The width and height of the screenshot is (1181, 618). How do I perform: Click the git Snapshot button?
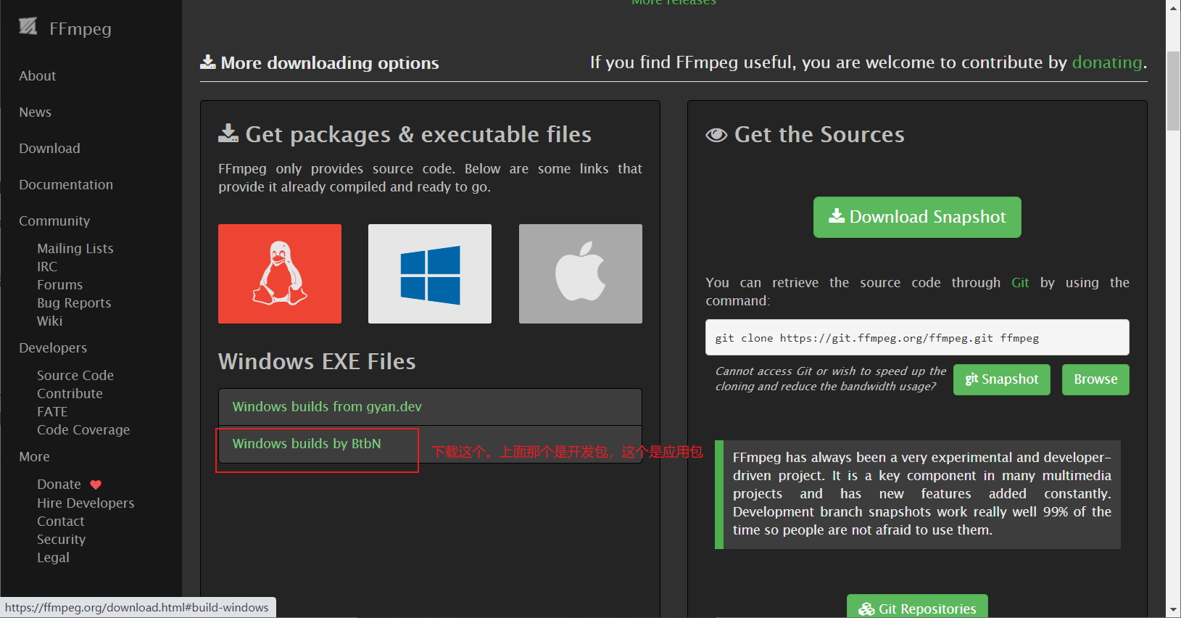(1002, 379)
